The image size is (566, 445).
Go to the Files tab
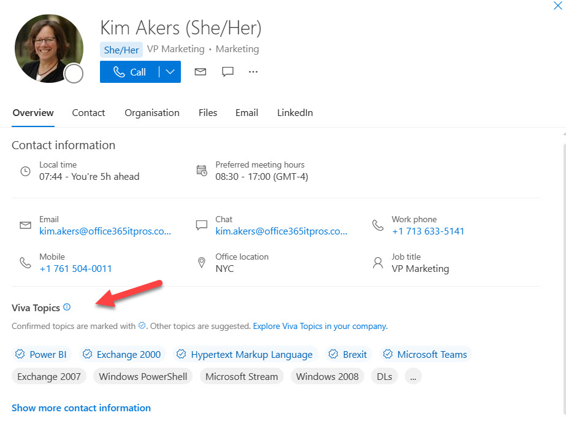coord(207,113)
